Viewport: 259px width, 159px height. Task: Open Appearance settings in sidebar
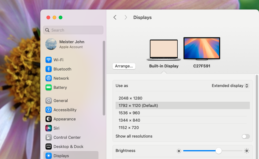(x=65, y=119)
